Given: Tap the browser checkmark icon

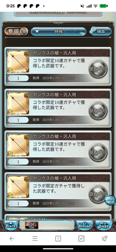Looking at the screenshot, I should [x=81, y=238].
